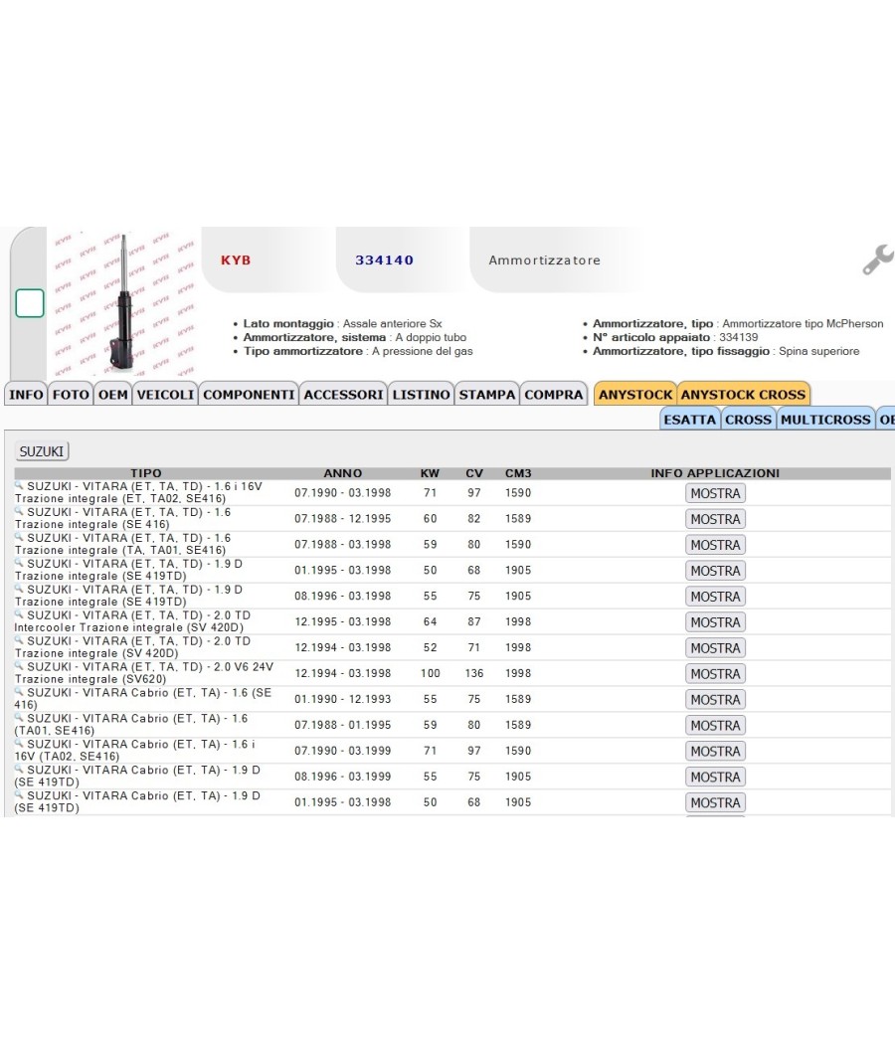Open magnifier for Vitara 2.0 V6 24V
Viewport: 895px width, 1044px height.
pyautogui.click(x=19, y=666)
